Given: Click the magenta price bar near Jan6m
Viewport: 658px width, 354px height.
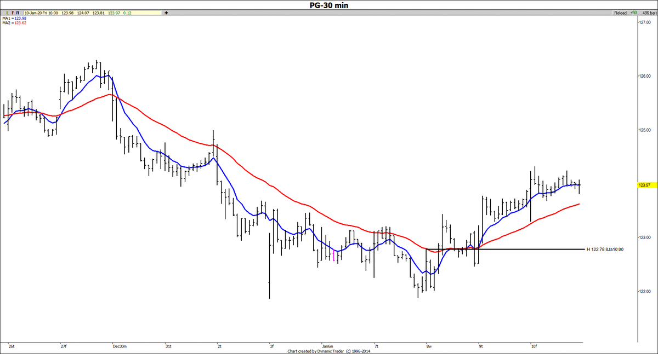Looking at the screenshot, I should pyautogui.click(x=333, y=255).
